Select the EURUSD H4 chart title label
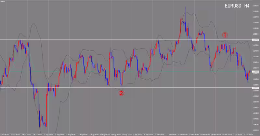The image size is (260, 136). 238,6
